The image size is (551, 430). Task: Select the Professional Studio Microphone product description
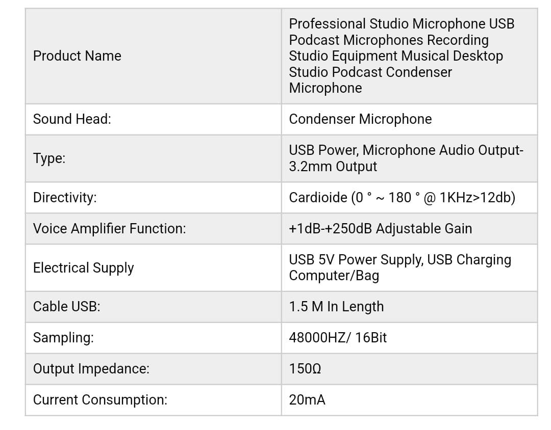tap(402, 56)
